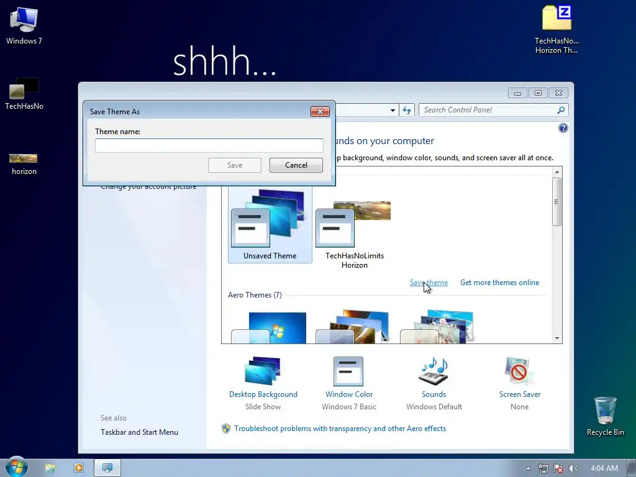Click the 4:04 AM clock
The width and height of the screenshot is (636, 477).
(604, 468)
